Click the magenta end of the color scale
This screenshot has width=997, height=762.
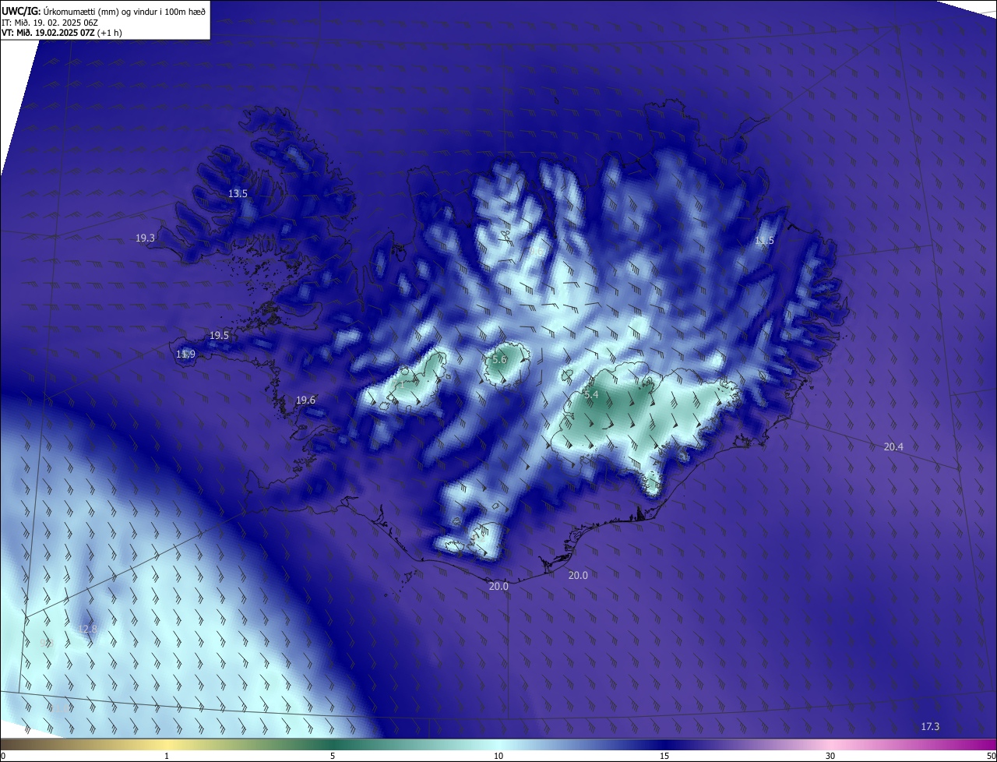(988, 744)
